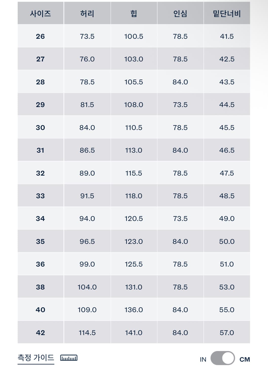Select the IN unit label
Image resolution: width=268 pixels, height=380 pixels.
[203, 359]
